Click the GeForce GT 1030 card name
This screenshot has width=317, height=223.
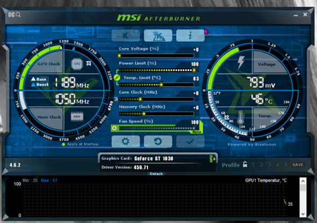pos(154,159)
